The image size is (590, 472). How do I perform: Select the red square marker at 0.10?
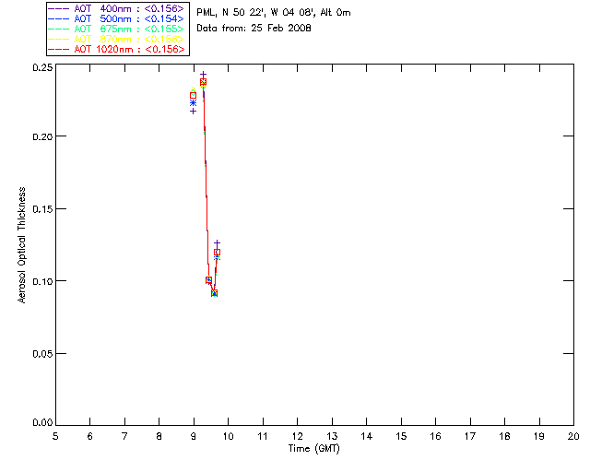(209, 280)
